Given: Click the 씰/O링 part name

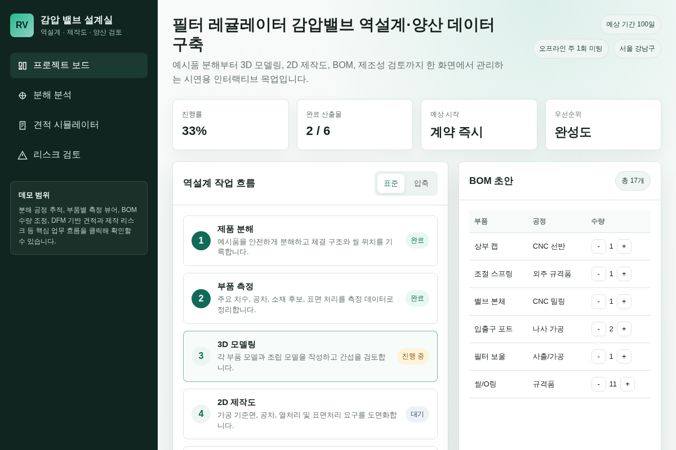Looking at the screenshot, I should 486,384.
